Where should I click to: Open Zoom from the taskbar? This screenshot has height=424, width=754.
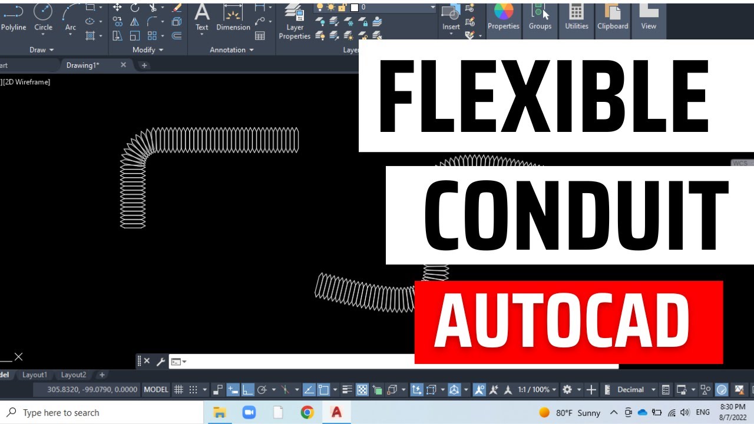pyautogui.click(x=249, y=413)
